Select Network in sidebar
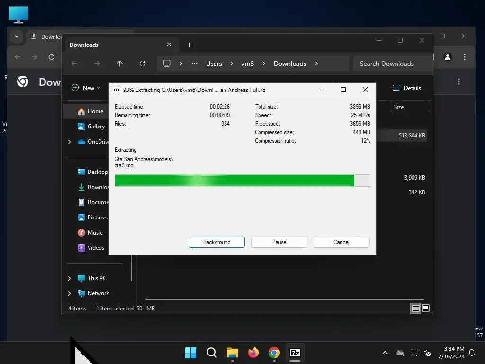Viewport: 485px width, 364px height. click(93, 293)
